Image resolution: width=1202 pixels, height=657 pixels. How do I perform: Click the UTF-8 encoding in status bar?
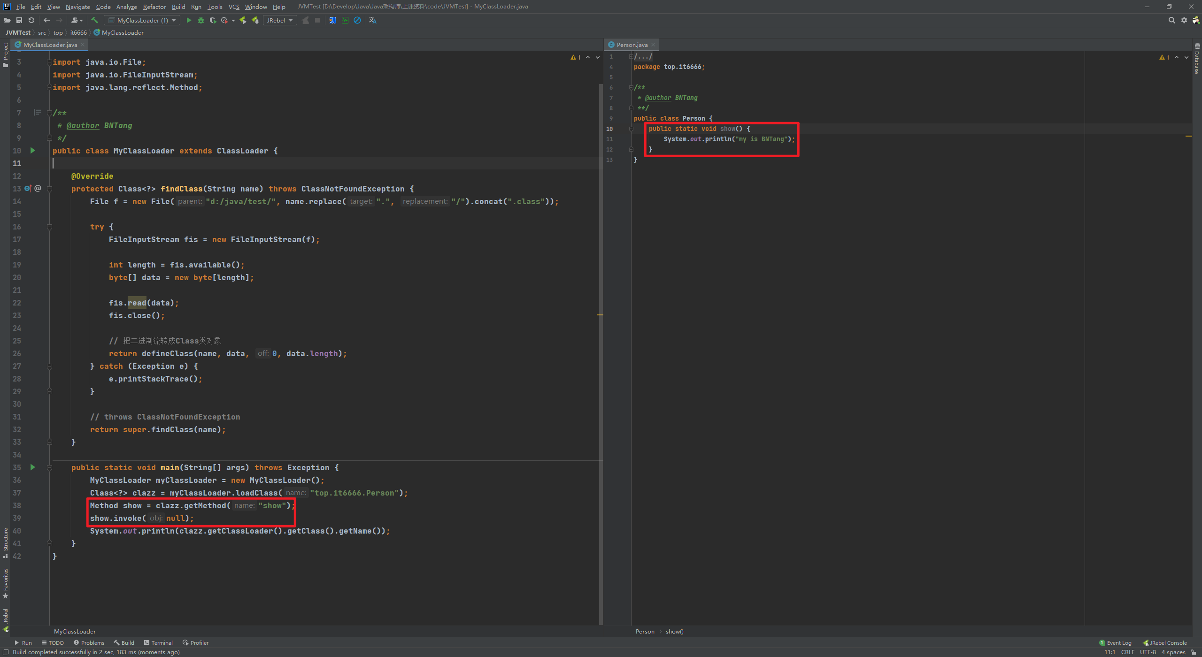[x=1148, y=652]
